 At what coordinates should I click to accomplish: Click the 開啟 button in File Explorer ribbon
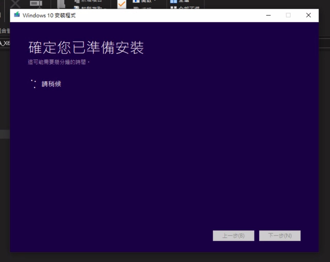pyautogui.click(x=144, y=1)
